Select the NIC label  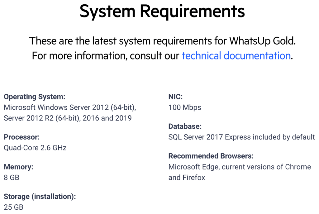click(x=175, y=97)
